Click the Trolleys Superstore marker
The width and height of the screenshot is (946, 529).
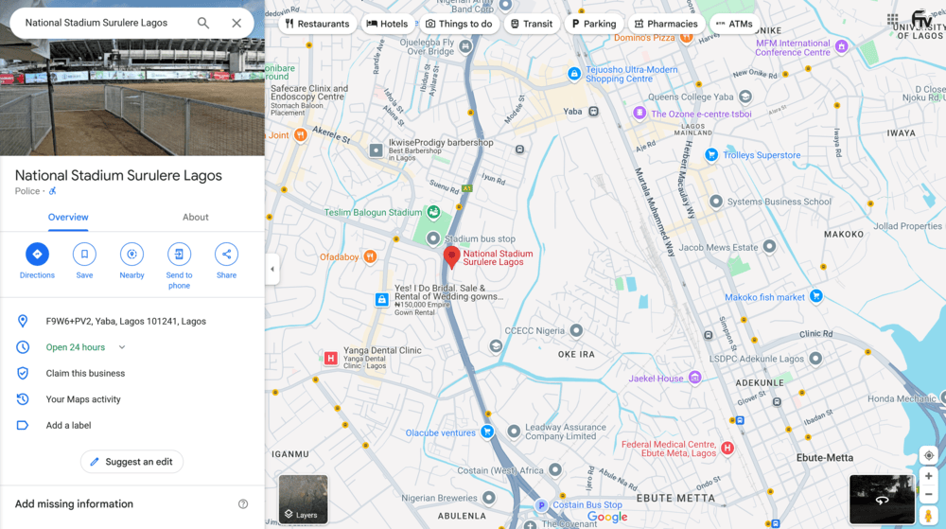pos(711,155)
